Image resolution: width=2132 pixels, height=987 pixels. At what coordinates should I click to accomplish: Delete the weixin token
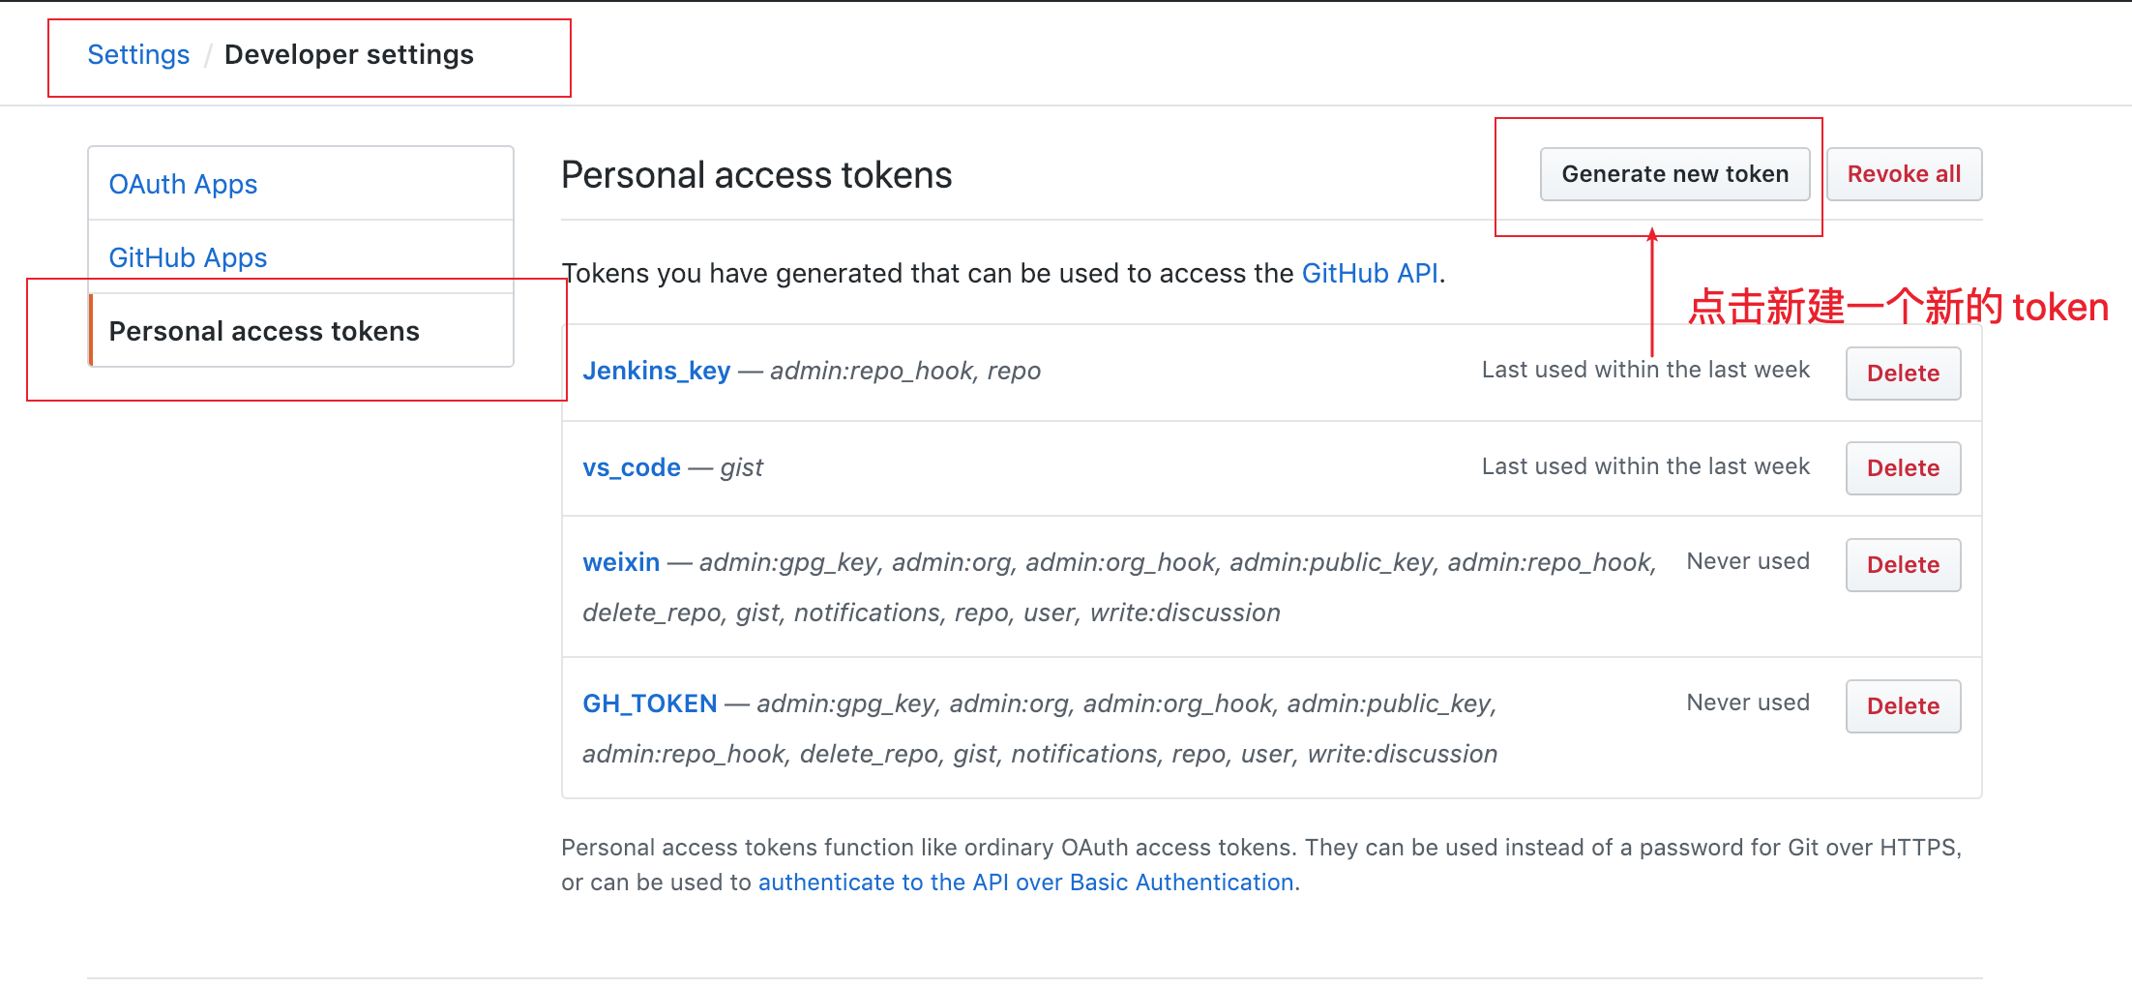pyautogui.click(x=1903, y=565)
